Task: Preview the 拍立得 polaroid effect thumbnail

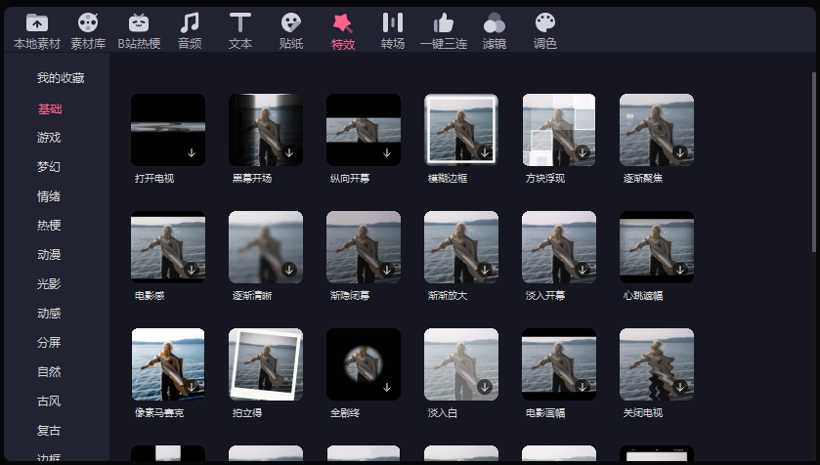Action: pos(266,364)
